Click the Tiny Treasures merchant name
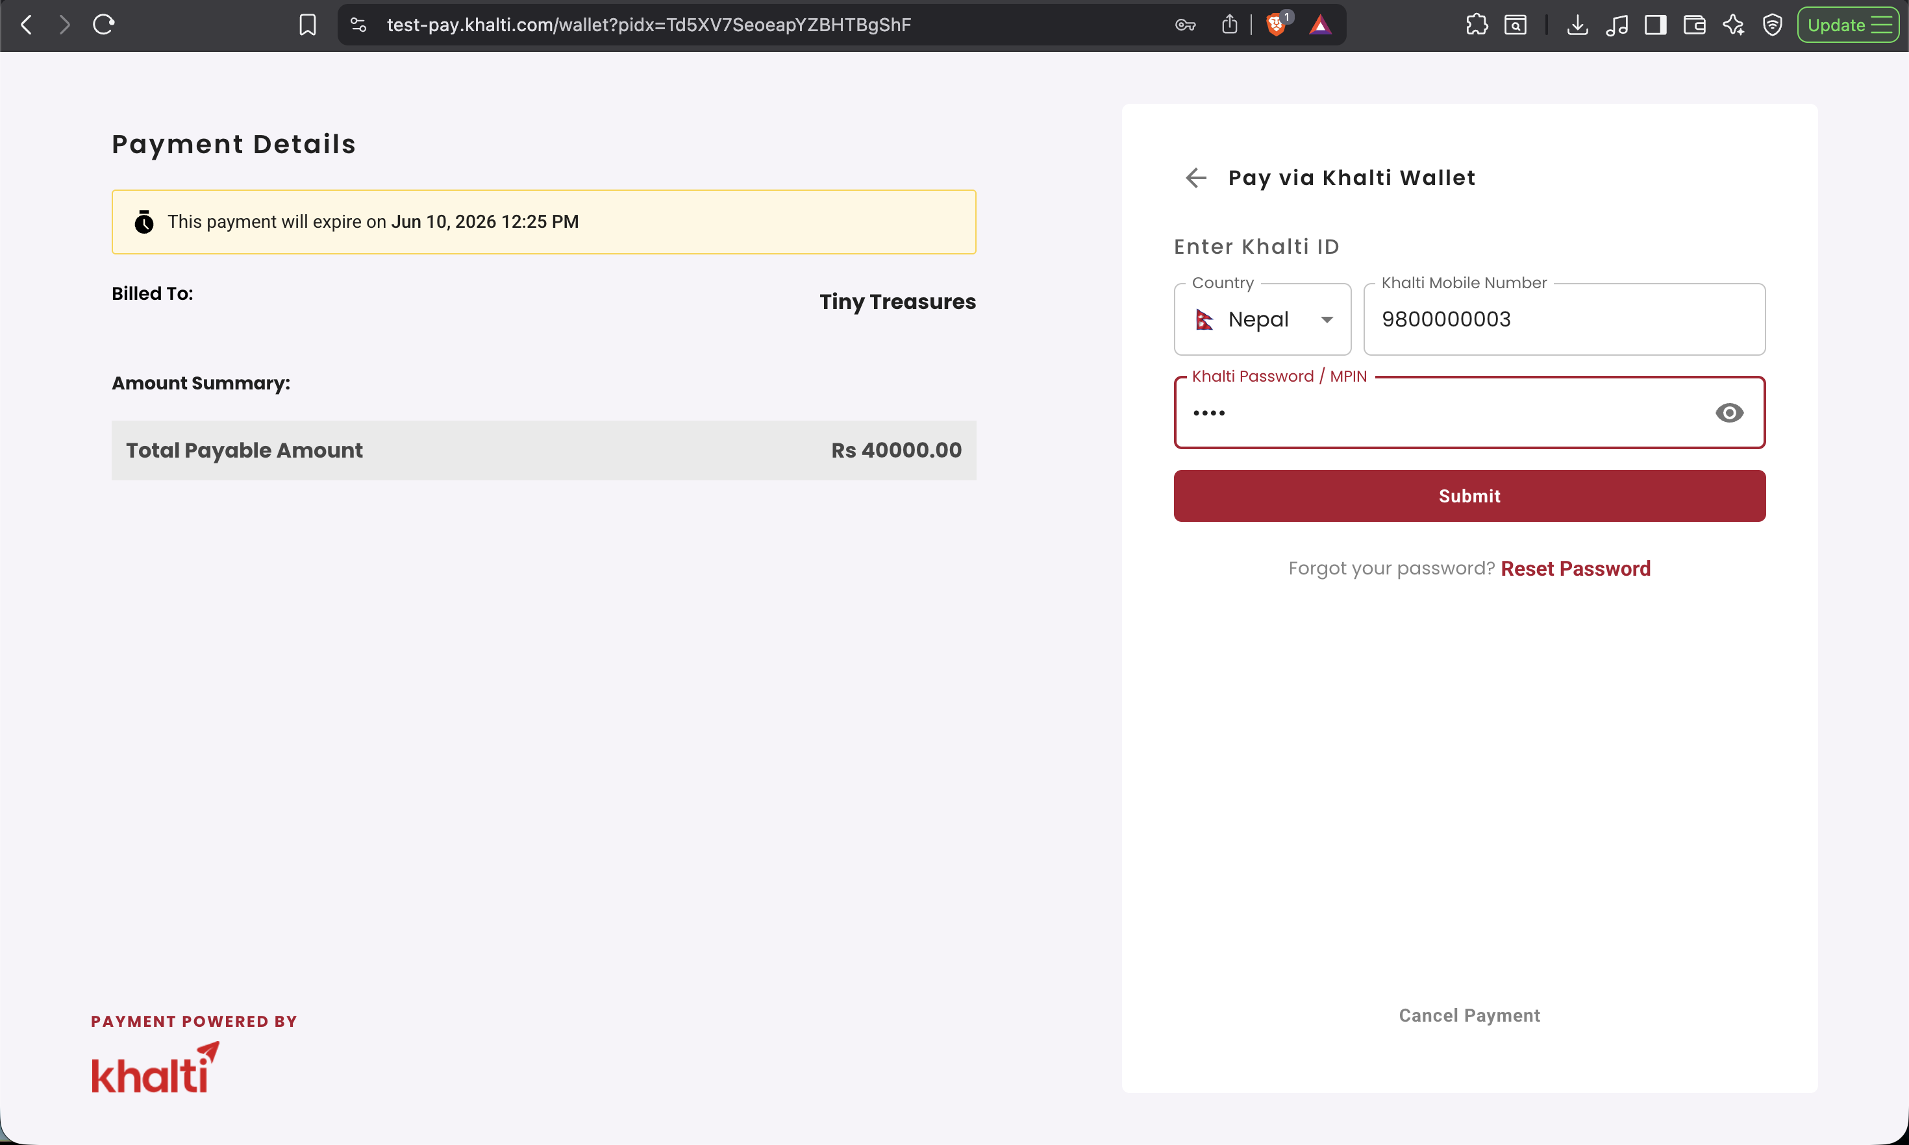The height and width of the screenshot is (1145, 1909). [x=897, y=302]
